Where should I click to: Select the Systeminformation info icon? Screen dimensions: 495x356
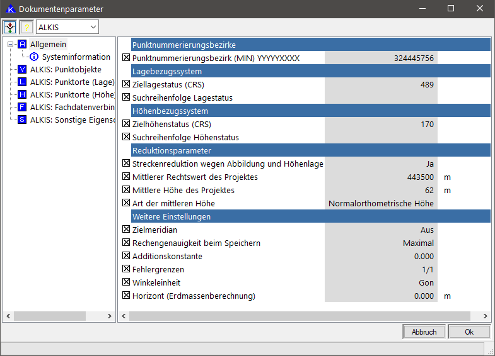pos(34,57)
